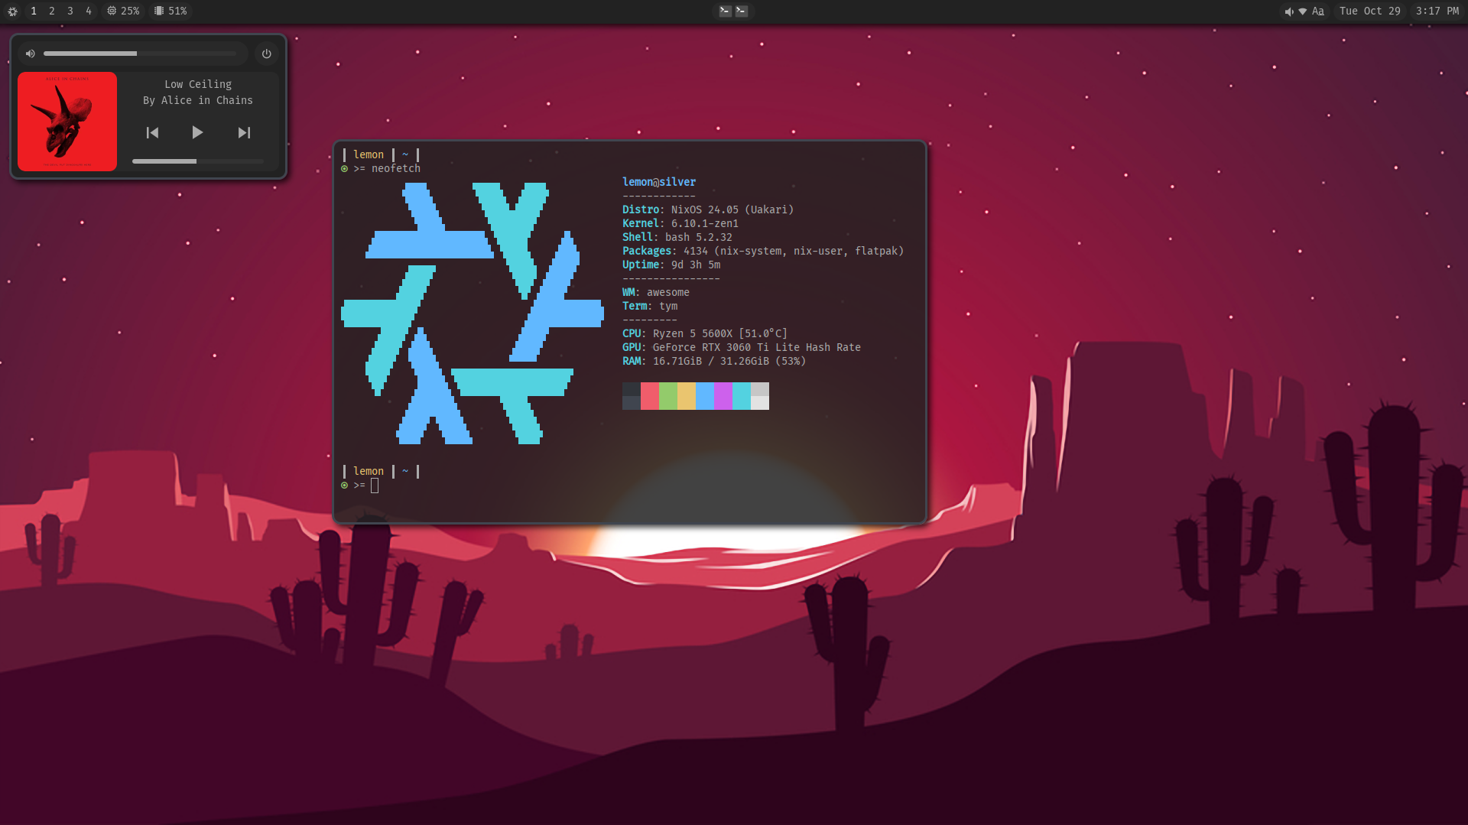This screenshot has width=1468, height=825.
Task: Click the 'Low Ceiling' song title
Action: [x=198, y=84]
